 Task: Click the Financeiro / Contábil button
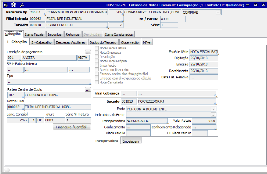pyautogui.click(x=72, y=127)
